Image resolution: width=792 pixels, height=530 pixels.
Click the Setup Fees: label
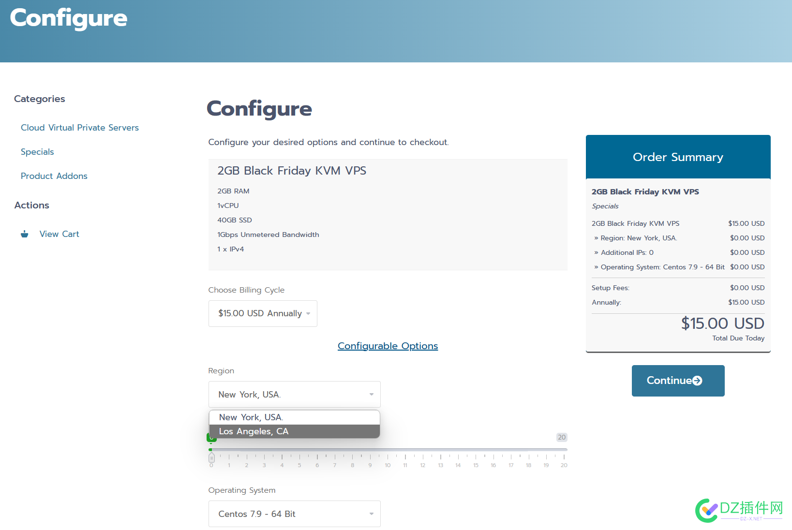[611, 288]
